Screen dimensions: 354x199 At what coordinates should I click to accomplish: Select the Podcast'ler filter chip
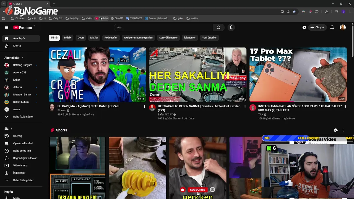tap(111, 38)
